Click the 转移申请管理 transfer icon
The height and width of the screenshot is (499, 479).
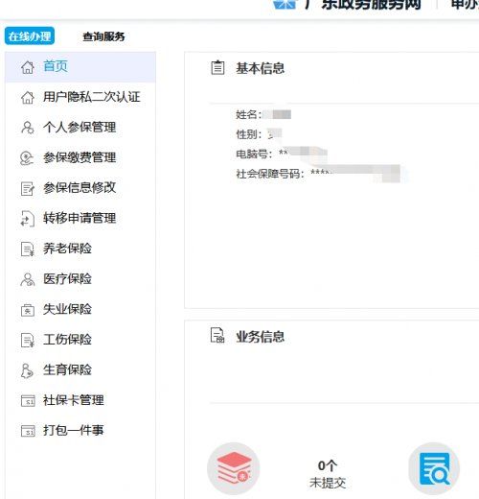28,219
